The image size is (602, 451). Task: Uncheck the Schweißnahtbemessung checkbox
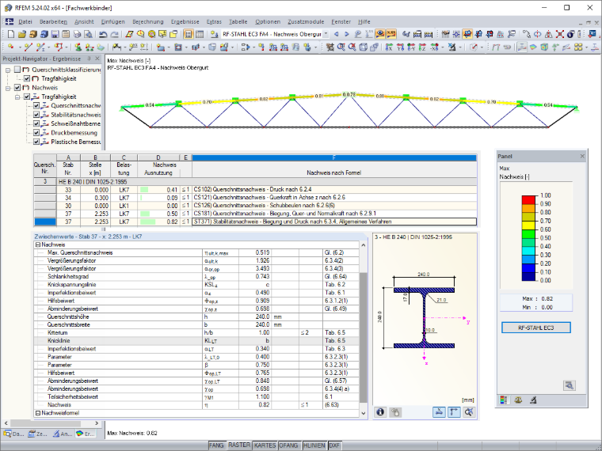[36, 124]
